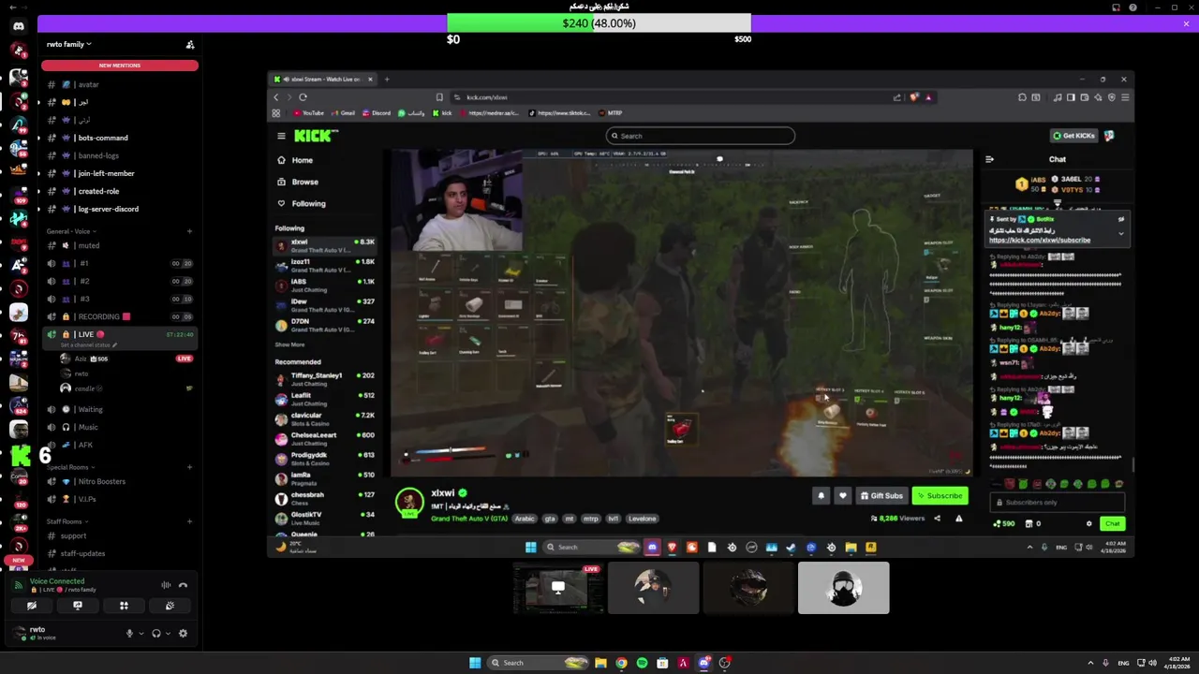The height and width of the screenshot is (674, 1199).
Task: Select LIVE screen share thumbnail
Action: (558, 588)
